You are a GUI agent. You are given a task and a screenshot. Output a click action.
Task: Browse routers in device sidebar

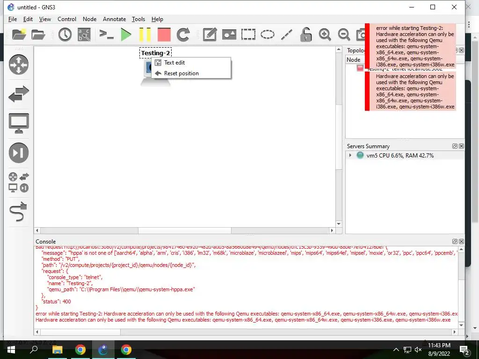coord(19,65)
